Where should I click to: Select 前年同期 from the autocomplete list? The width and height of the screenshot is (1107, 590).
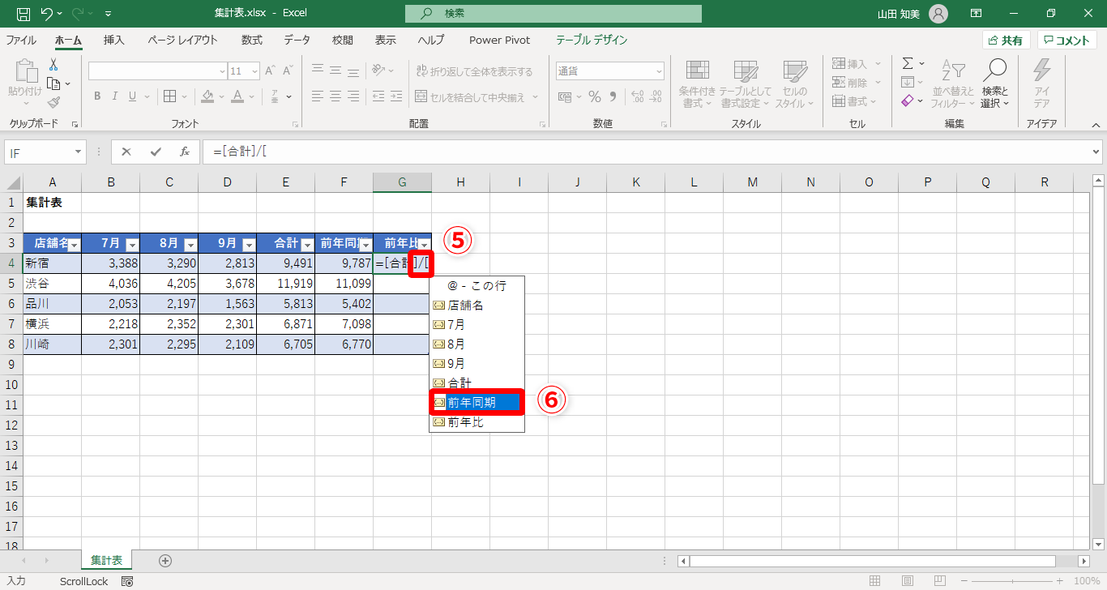[x=477, y=402]
